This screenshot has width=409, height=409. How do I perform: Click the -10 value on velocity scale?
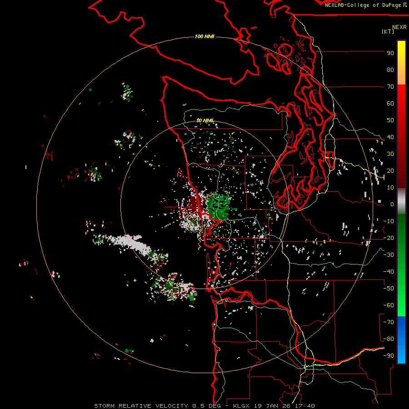[389, 221]
